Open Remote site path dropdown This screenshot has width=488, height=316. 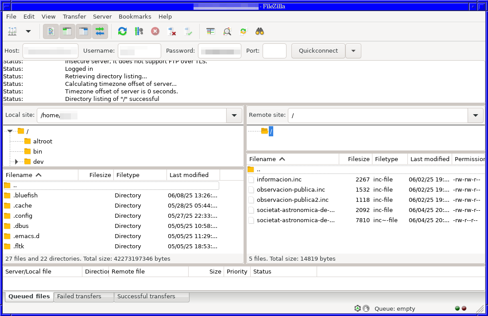click(x=476, y=116)
